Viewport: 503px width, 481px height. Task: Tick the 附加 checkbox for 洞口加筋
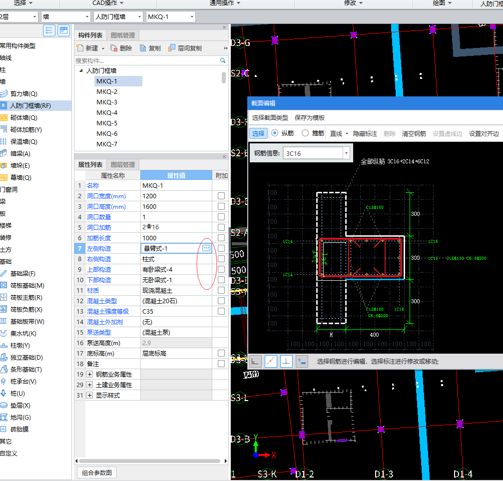(221, 227)
